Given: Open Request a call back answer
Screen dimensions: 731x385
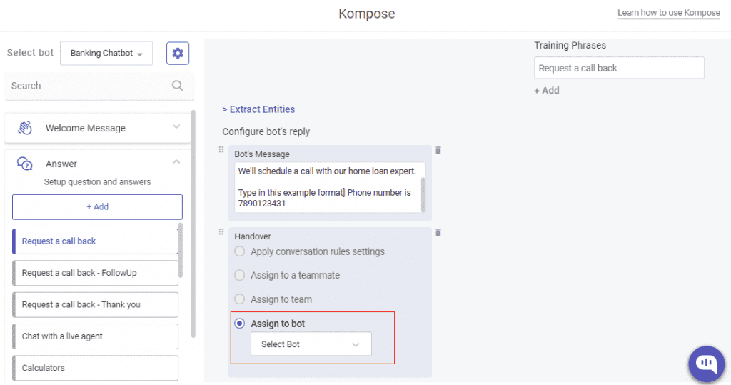Looking at the screenshot, I should pos(96,241).
